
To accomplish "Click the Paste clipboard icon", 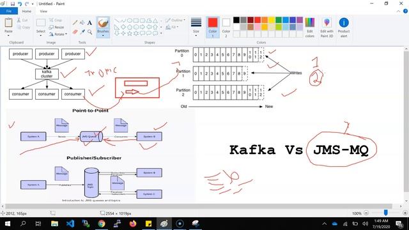I will click(x=8, y=23).
